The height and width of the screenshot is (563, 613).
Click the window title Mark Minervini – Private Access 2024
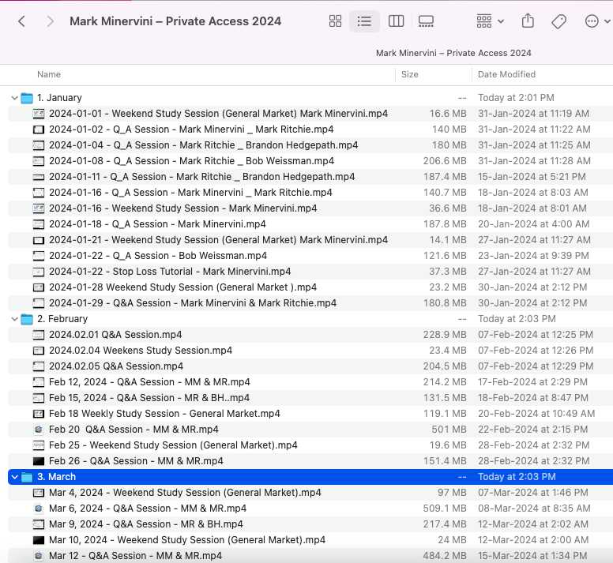tap(175, 21)
